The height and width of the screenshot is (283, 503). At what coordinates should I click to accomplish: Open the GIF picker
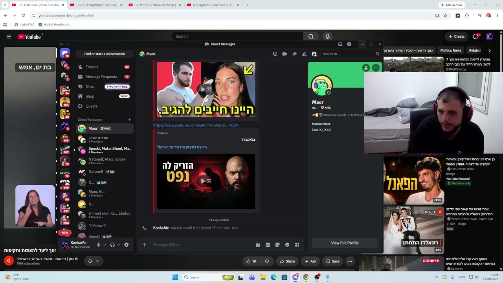tap(268, 244)
